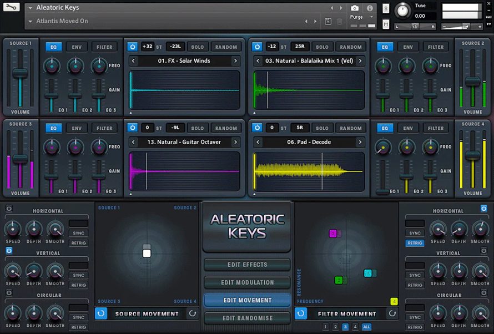Screen dimensions: 494x334
Task: Open the instrument info icon
Action: pyautogui.click(x=370, y=8)
